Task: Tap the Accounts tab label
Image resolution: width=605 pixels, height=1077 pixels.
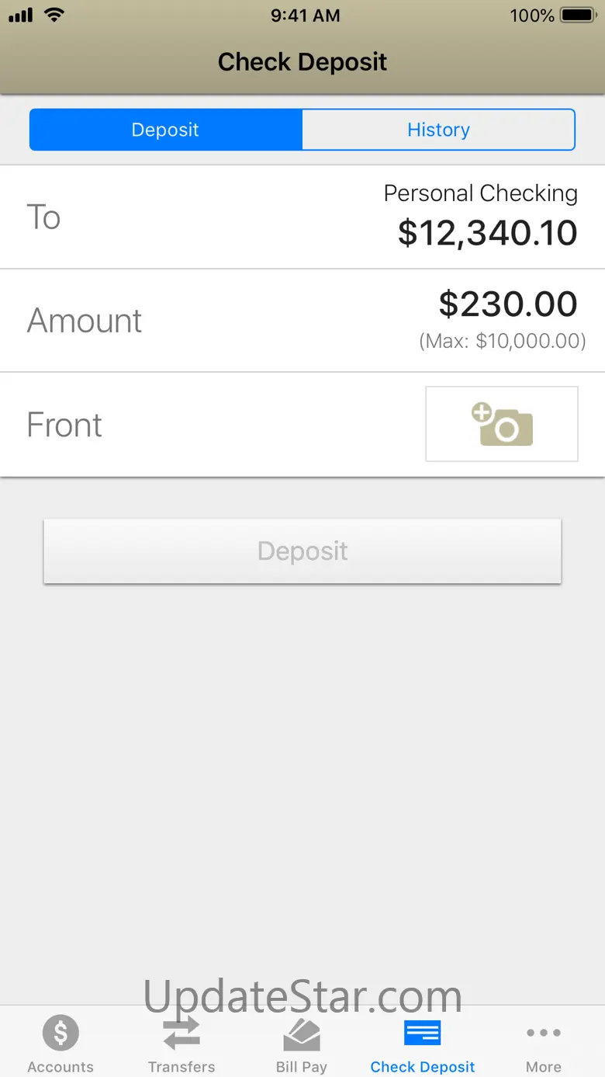Action: coord(60,1067)
